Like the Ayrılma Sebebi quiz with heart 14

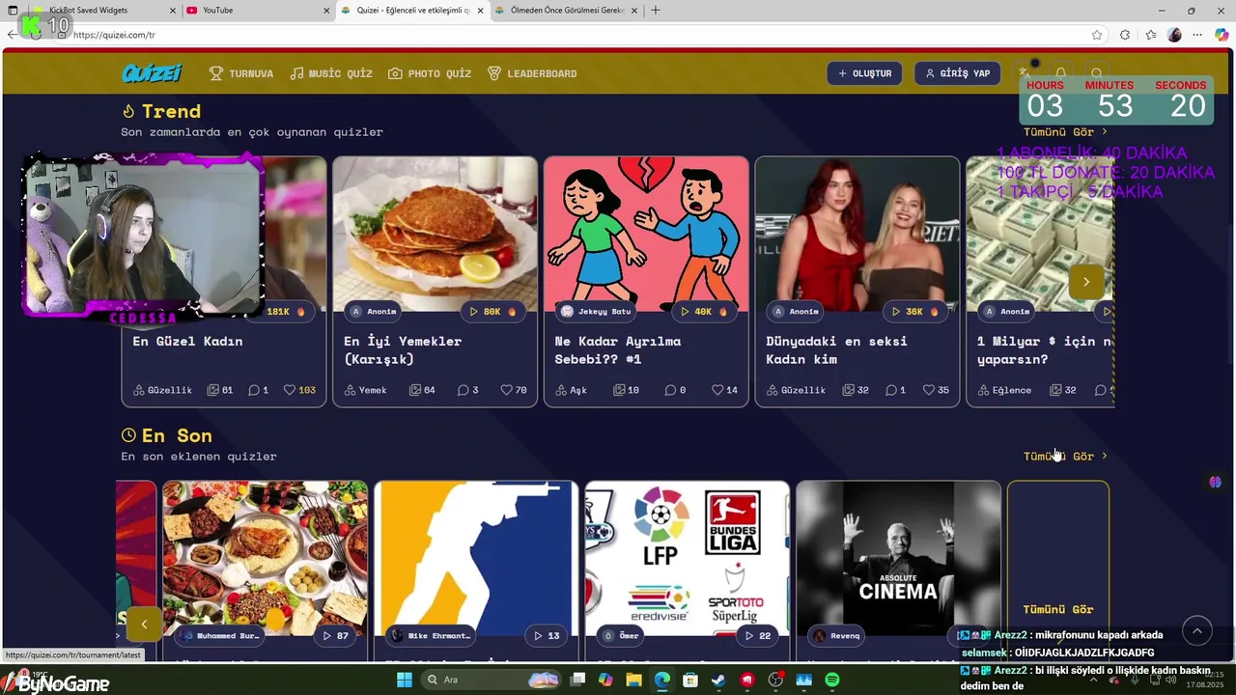tap(725, 390)
